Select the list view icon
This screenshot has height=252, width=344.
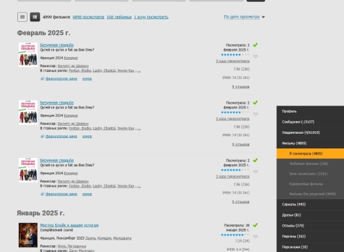(35, 17)
